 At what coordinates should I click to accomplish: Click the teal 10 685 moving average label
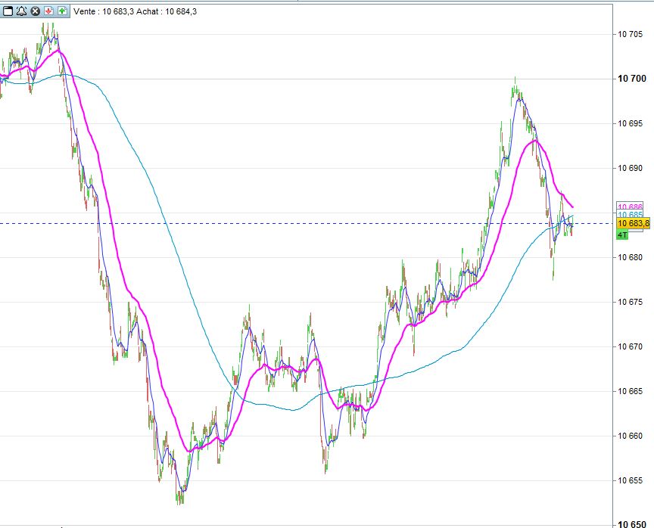tap(630, 215)
